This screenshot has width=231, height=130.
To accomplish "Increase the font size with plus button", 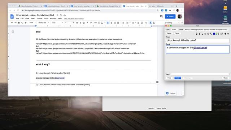I will [x=73, y=23].
